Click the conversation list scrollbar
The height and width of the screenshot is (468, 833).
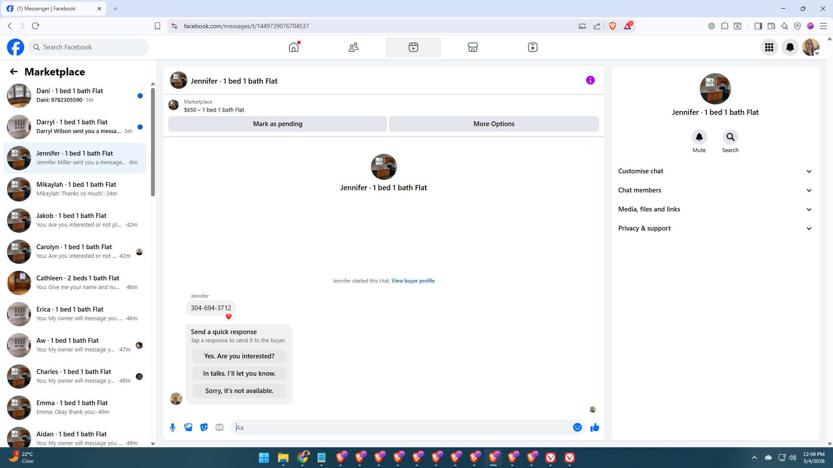[153, 142]
